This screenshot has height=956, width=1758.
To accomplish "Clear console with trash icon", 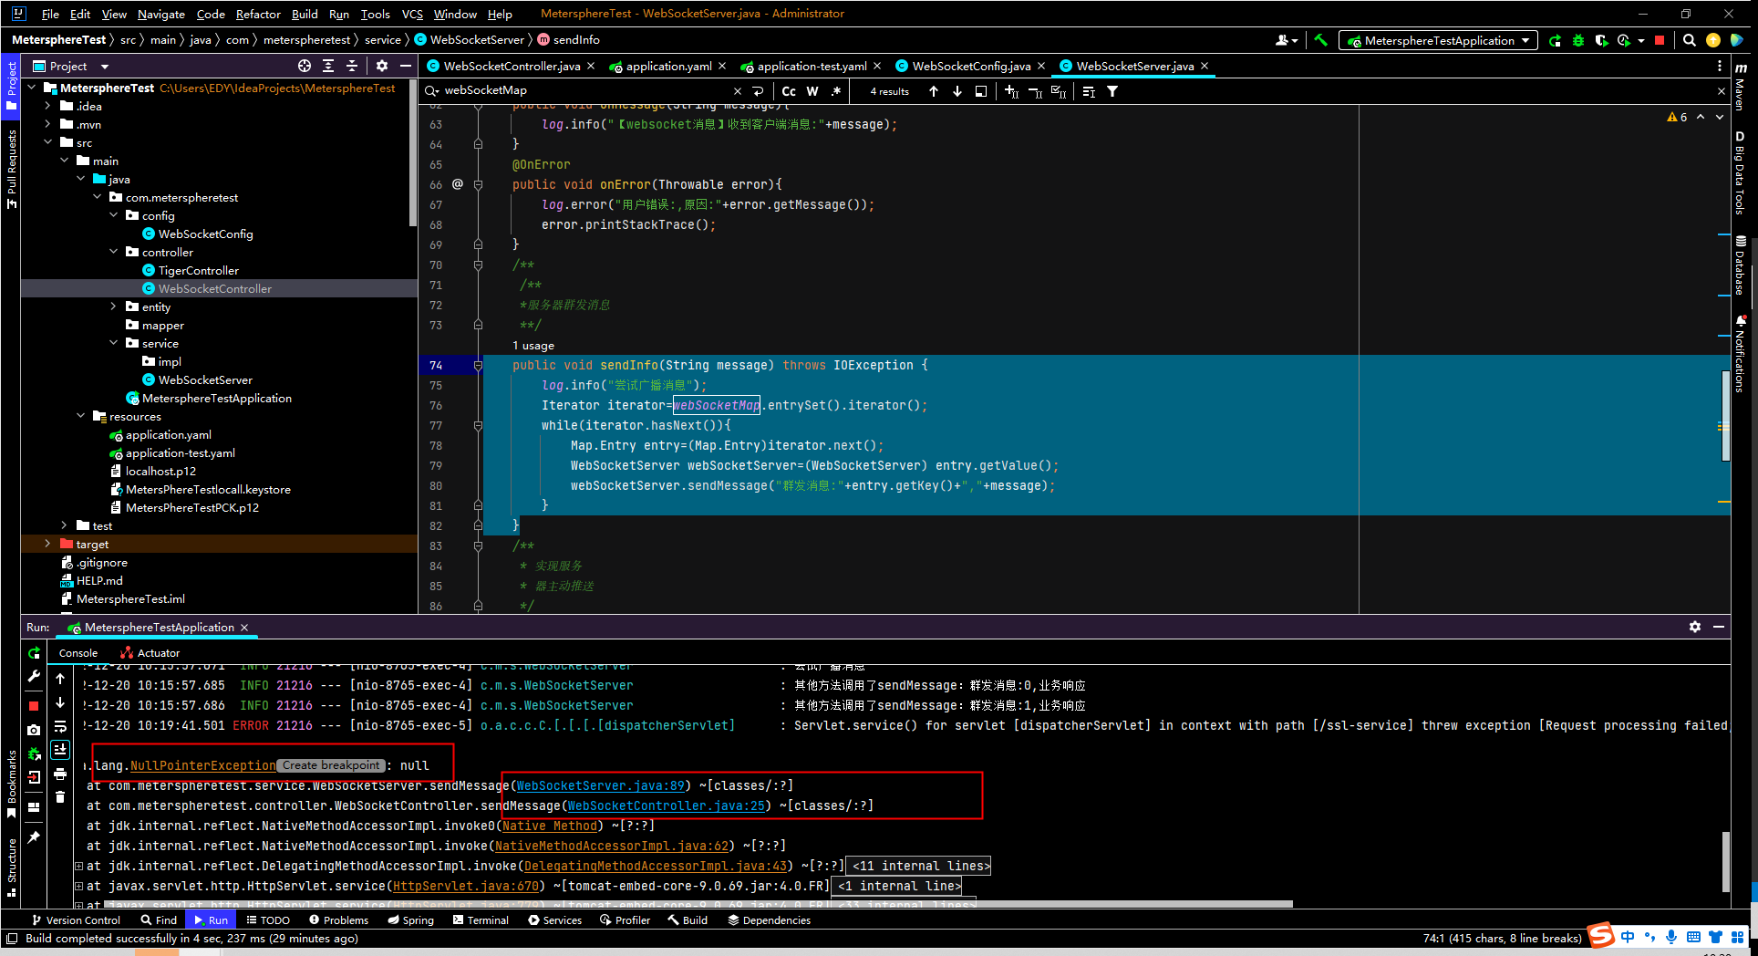I will [x=60, y=797].
